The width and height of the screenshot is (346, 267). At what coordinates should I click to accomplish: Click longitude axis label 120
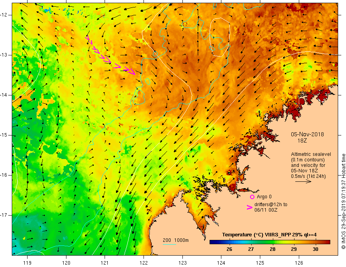click(x=66, y=263)
